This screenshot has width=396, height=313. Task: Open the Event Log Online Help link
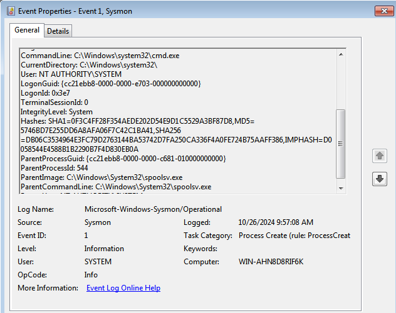[x=123, y=288]
